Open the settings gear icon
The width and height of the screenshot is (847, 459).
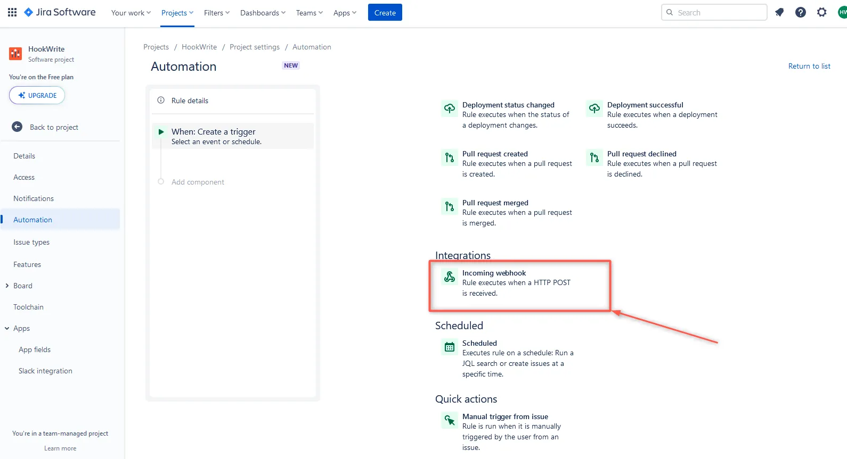point(822,12)
